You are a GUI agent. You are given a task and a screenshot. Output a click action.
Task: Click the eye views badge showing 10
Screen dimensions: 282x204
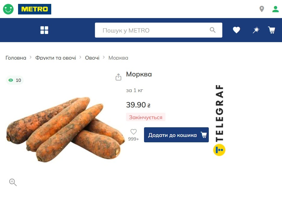(15, 80)
